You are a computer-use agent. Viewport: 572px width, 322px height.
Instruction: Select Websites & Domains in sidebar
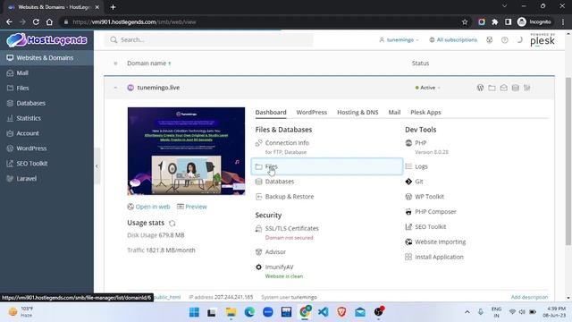pyautogui.click(x=46, y=57)
